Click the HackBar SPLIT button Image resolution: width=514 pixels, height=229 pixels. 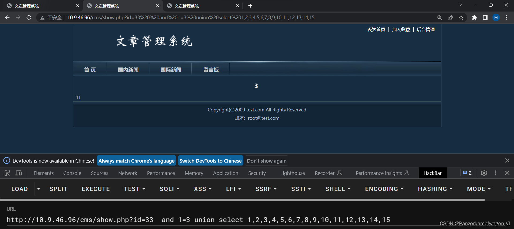pos(58,189)
